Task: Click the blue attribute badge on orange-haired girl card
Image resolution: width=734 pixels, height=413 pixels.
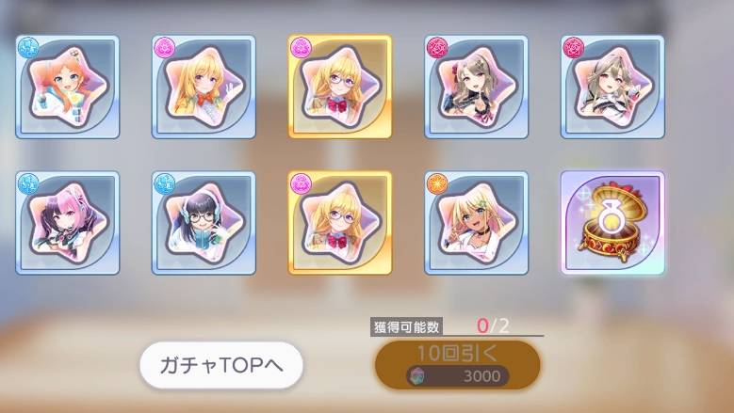Action: tap(27, 48)
